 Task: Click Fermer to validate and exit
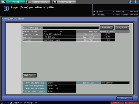coord(124,98)
